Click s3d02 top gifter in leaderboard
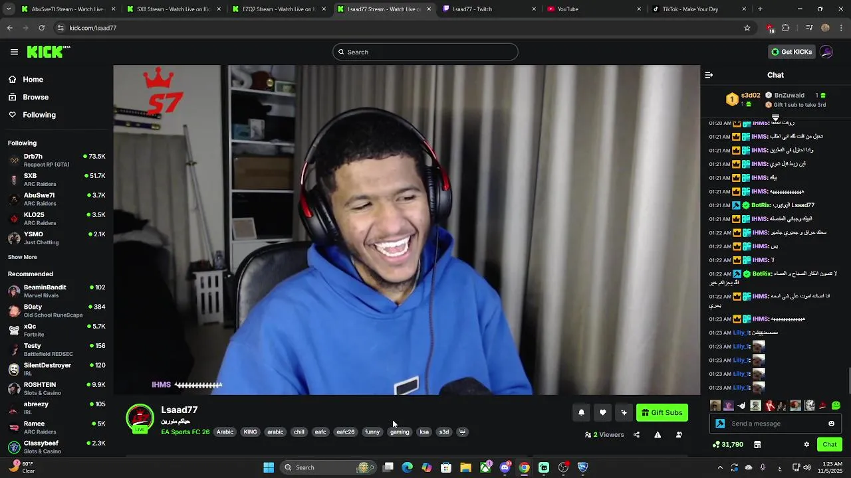This screenshot has width=851, height=478. (743, 100)
